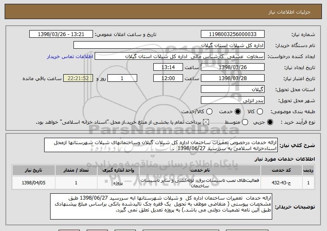Click the کد خدمت column header
327x231 pixels.
pyautogui.click(x=281, y=170)
